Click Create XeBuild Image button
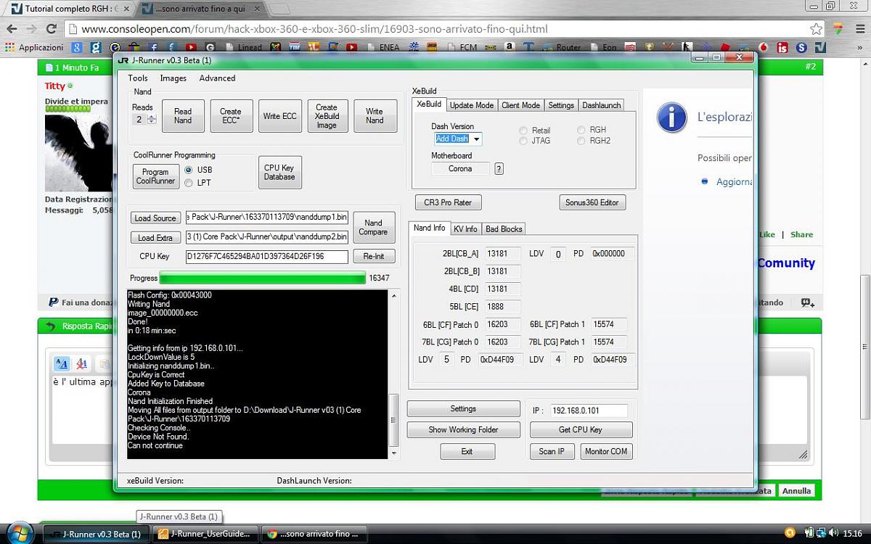Viewport: 871px width, 544px height. pos(327,116)
